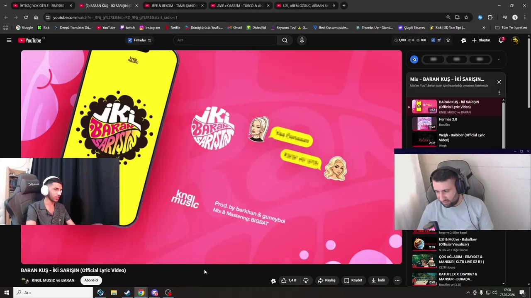Screen dimensions: 531x298
Task: Share video with Paylaş button
Action: point(326,280)
